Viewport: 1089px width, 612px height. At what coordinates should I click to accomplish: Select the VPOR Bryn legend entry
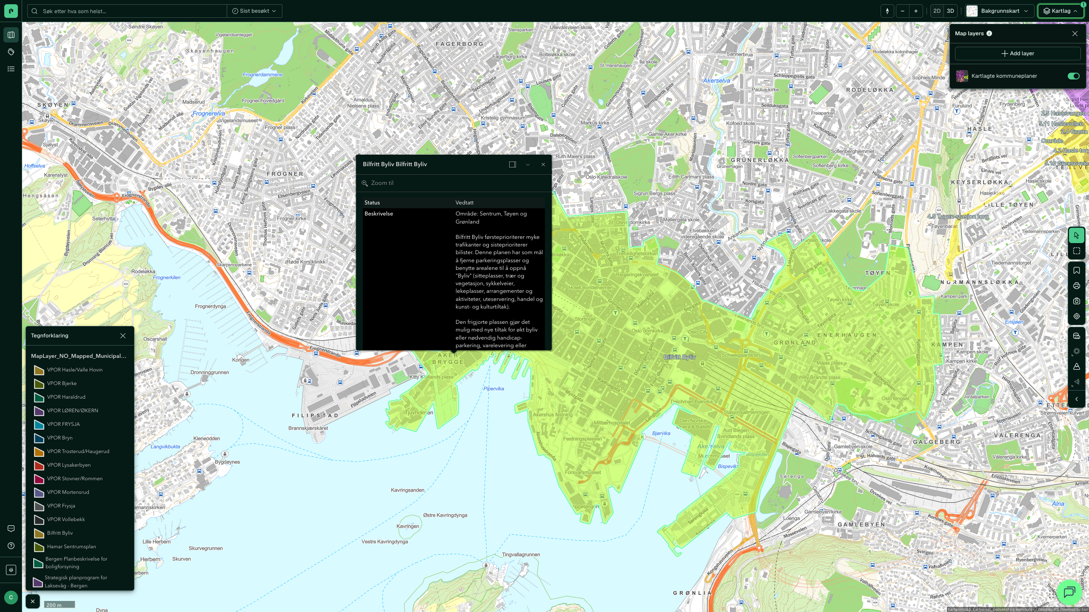(60, 438)
